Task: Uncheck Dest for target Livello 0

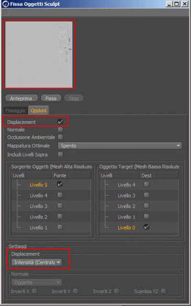Action: (x=146, y=227)
